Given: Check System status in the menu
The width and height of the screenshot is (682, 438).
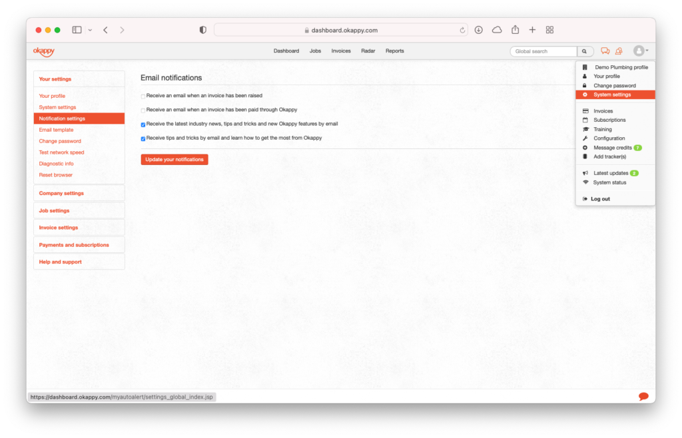Looking at the screenshot, I should [x=615, y=182].
